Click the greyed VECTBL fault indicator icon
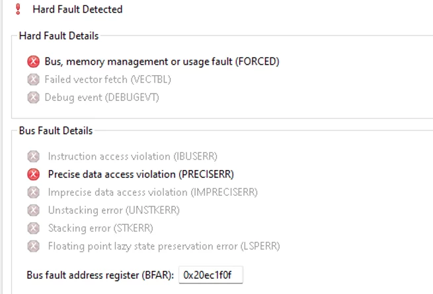The width and height of the screenshot is (433, 294). pos(34,80)
